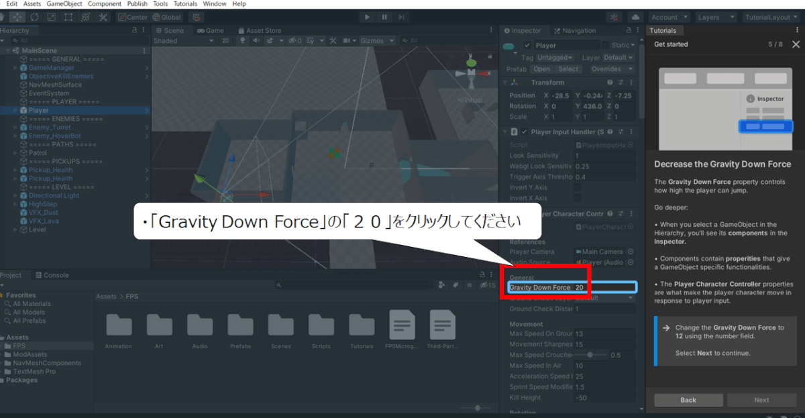This screenshot has height=418, width=805.
Task: Open the Shaded draw mode dropdown
Action: coord(183,41)
